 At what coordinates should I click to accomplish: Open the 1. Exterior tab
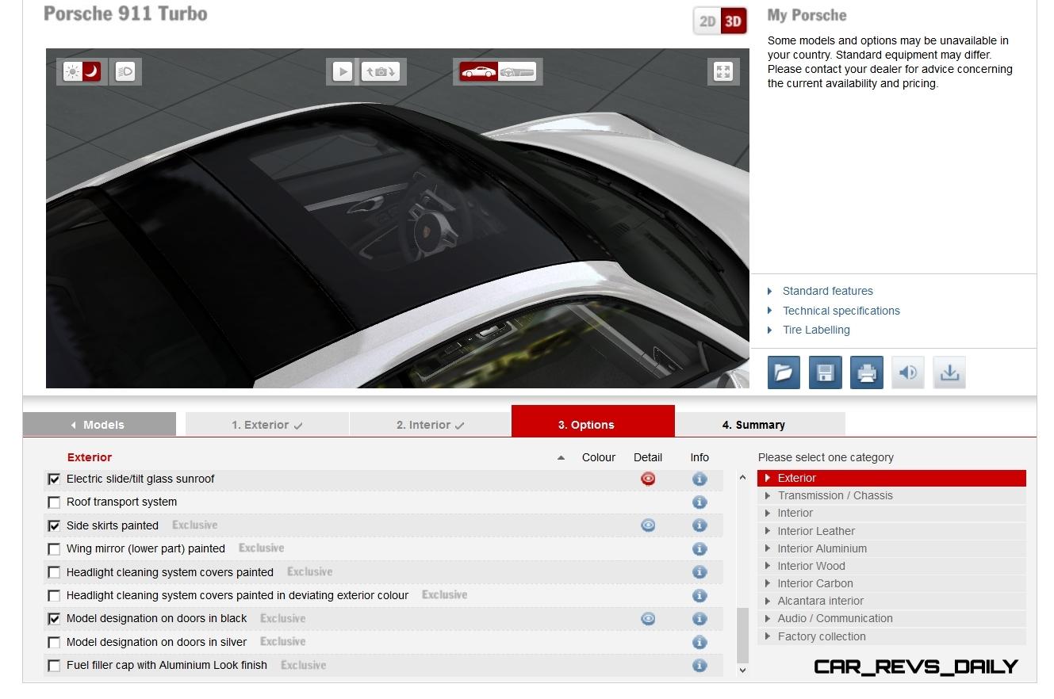click(x=267, y=425)
